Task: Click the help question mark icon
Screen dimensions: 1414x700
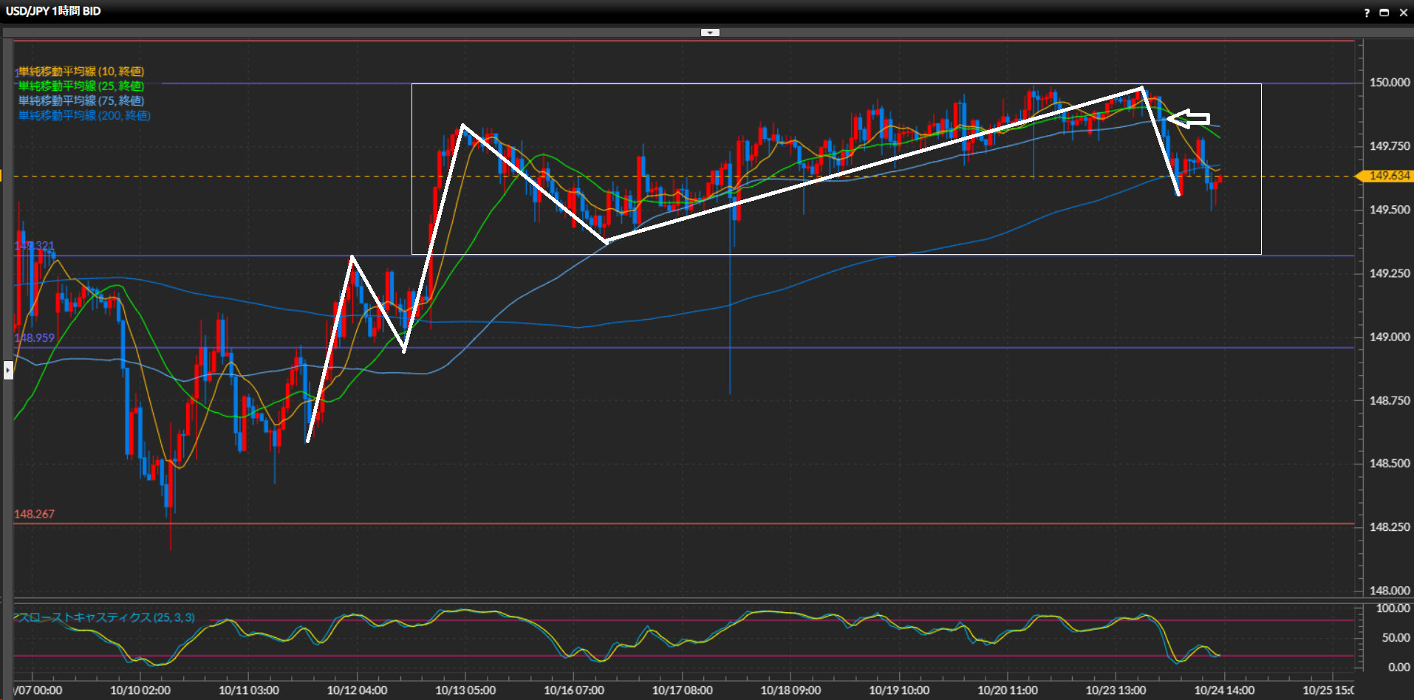Action: [1367, 13]
